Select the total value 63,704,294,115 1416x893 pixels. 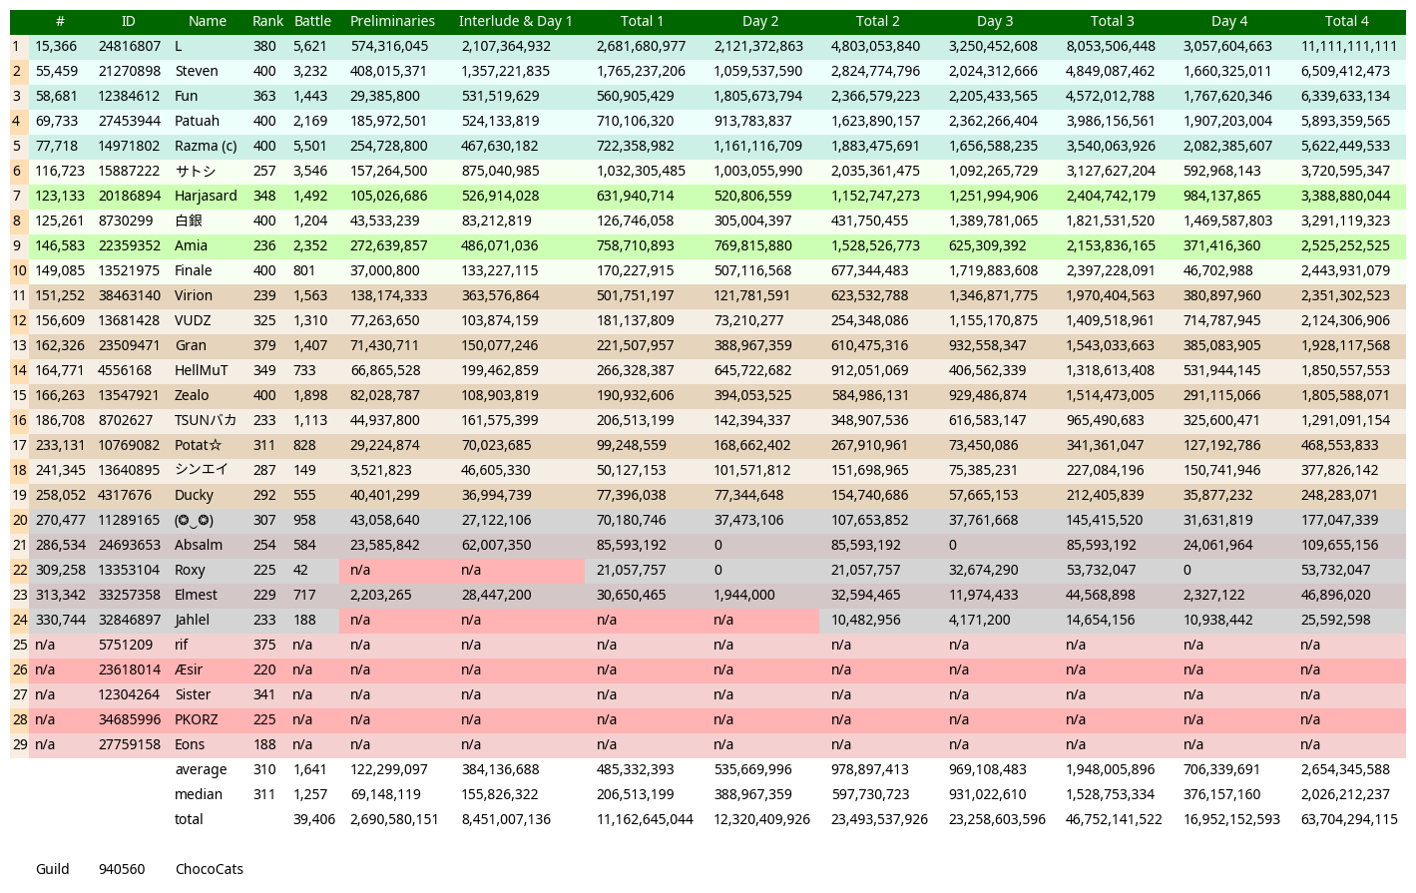(x=1349, y=819)
